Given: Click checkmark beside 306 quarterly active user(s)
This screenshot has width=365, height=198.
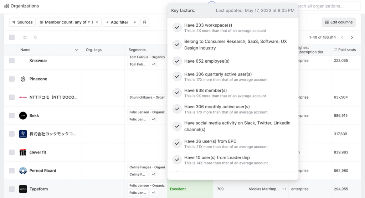Looking at the screenshot, I should 177,77.
